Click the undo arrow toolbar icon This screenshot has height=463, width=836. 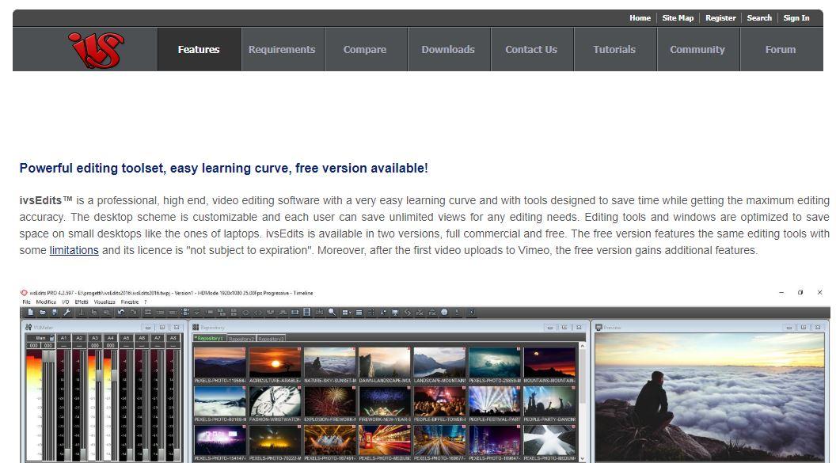pyautogui.click(x=121, y=313)
